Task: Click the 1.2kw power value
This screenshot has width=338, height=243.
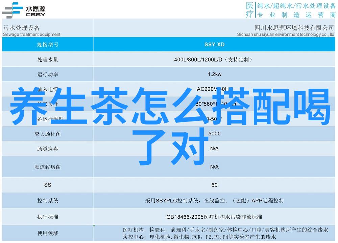Action: click(214, 74)
